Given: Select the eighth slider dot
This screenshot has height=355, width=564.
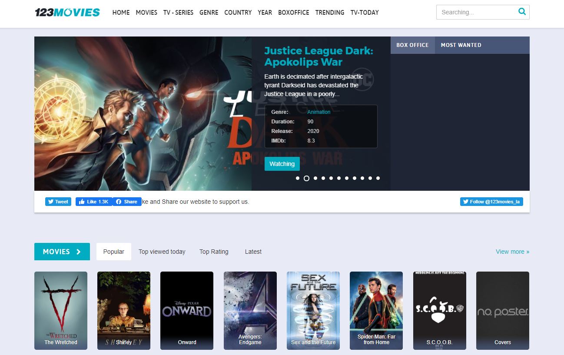Looking at the screenshot, I should (x=355, y=178).
